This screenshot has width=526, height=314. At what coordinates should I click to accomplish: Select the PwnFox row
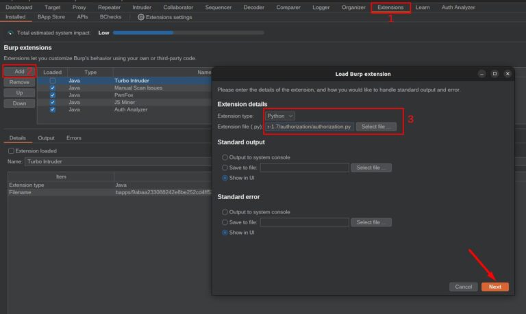point(125,95)
